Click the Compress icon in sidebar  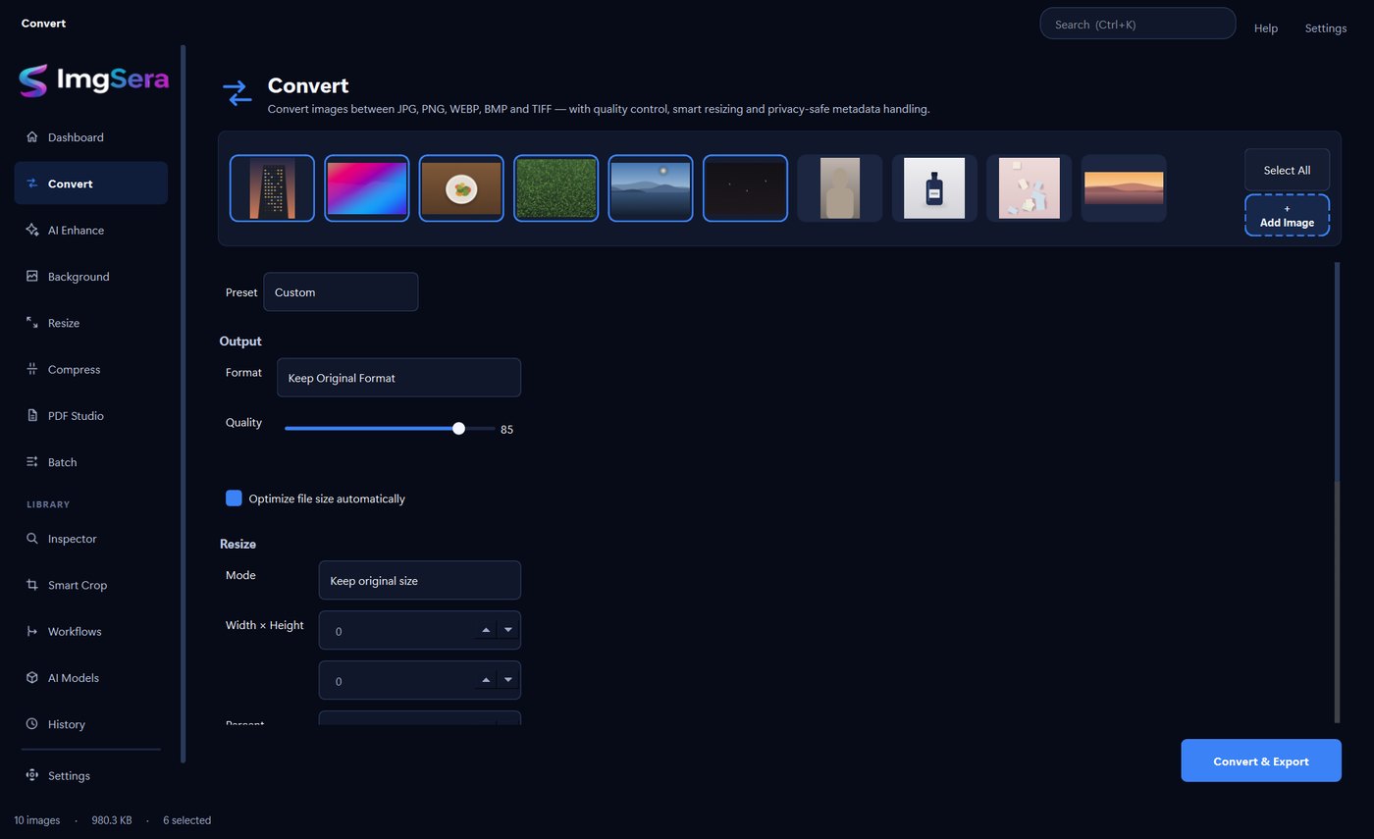point(32,369)
